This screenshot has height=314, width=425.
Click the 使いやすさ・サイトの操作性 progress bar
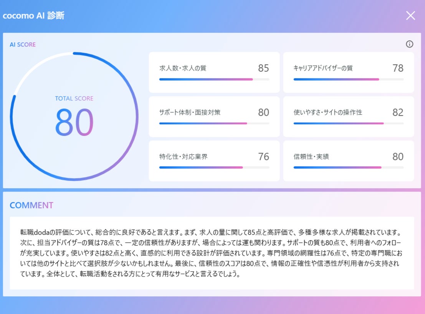(348, 124)
